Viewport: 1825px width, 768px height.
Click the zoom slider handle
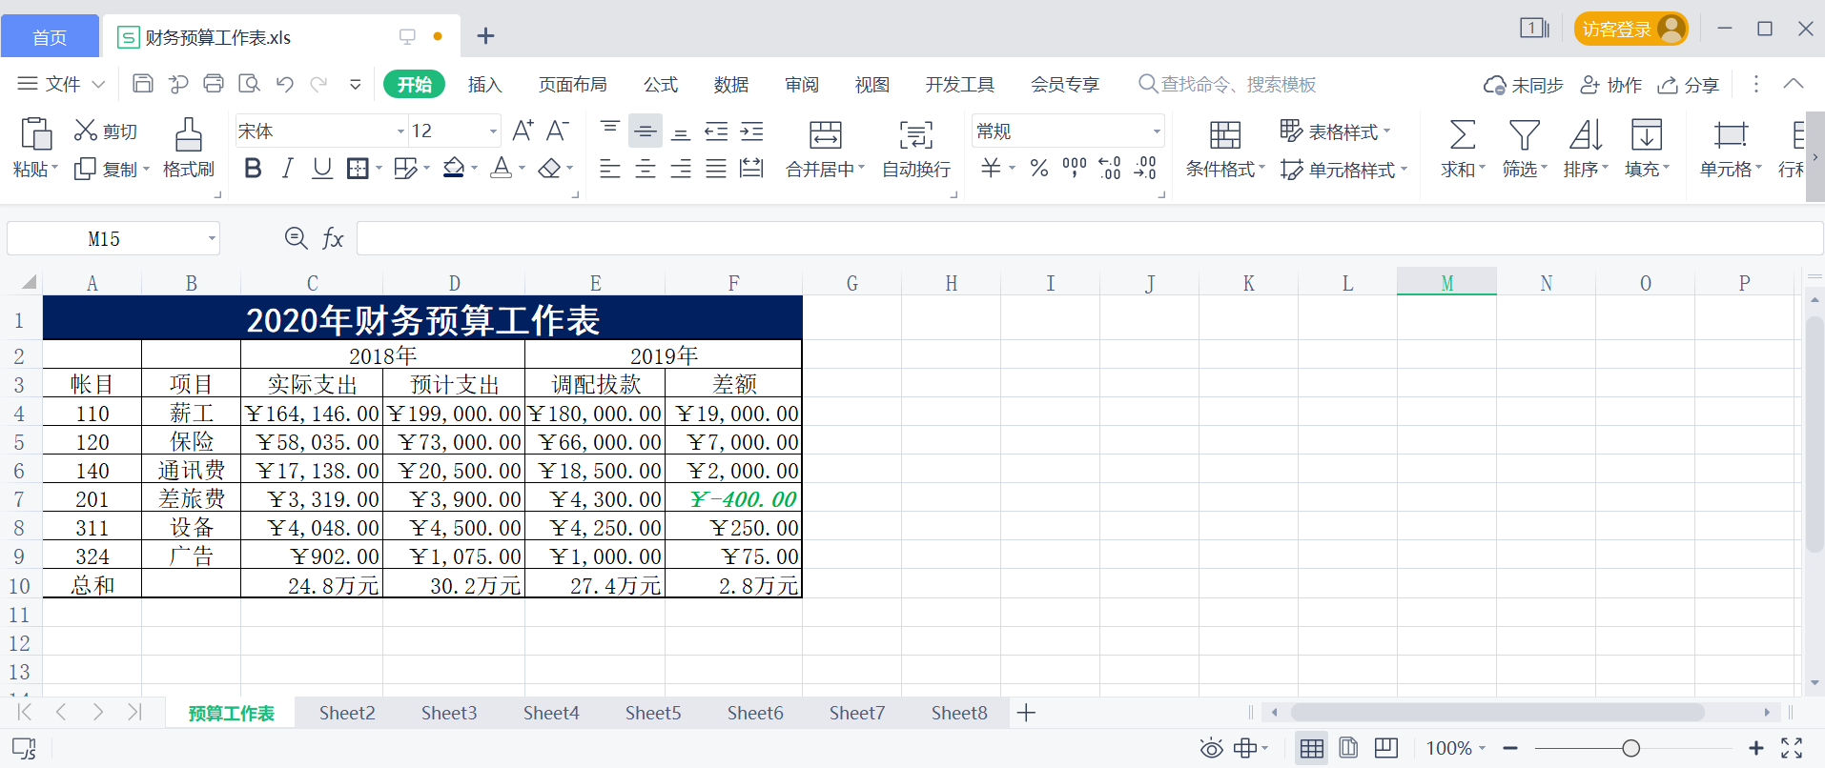point(1630,748)
